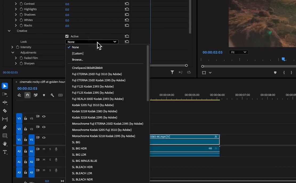Screen dimensions: 296x183
Task: Collapse the Creative section
Action: (9, 31)
